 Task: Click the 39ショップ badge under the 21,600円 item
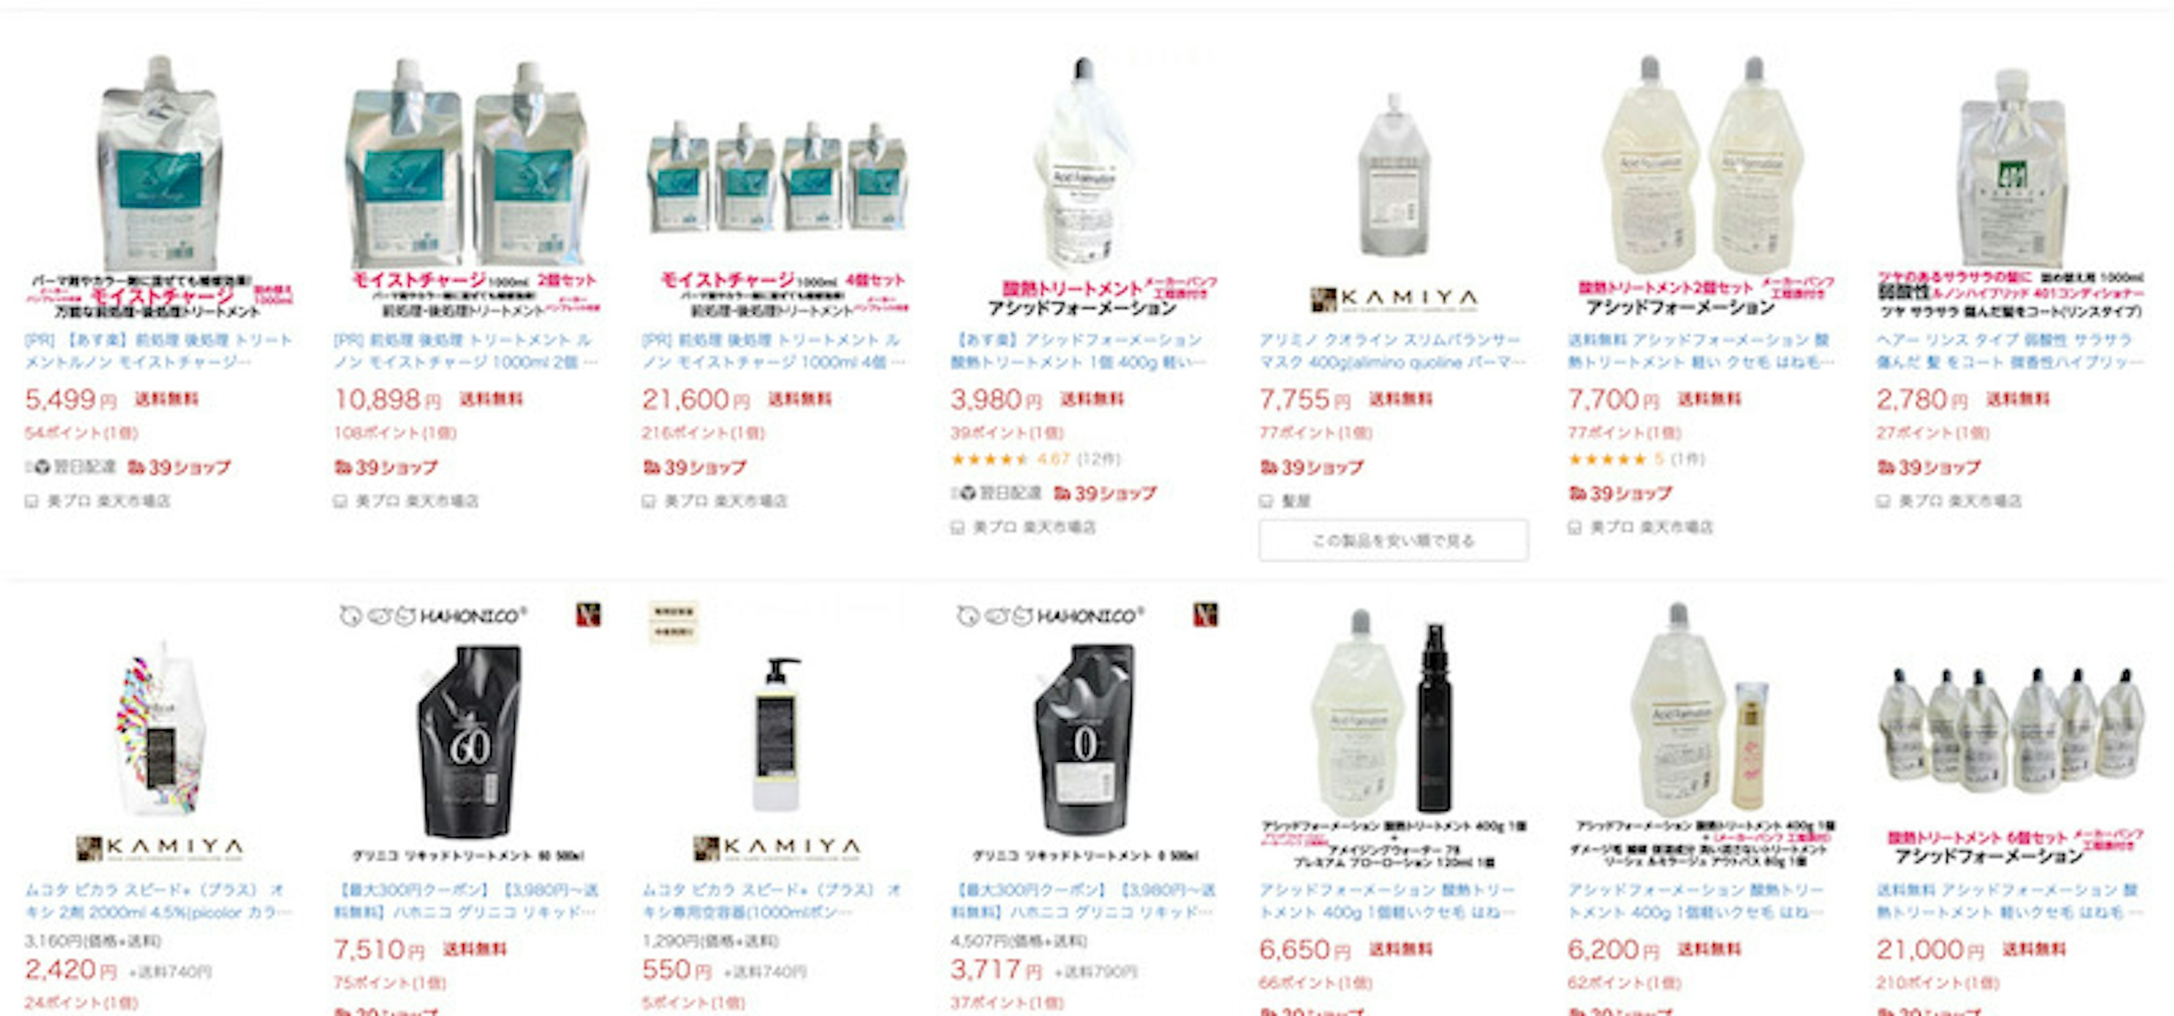coord(694,466)
